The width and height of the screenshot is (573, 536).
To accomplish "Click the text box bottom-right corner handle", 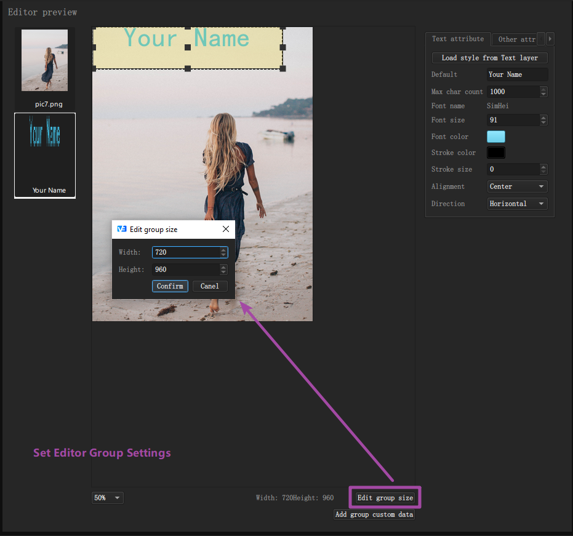I will [x=282, y=68].
